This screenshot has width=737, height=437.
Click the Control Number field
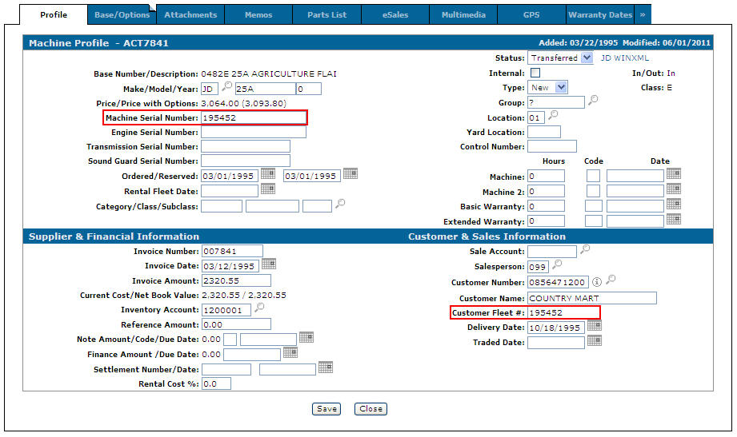(x=552, y=146)
